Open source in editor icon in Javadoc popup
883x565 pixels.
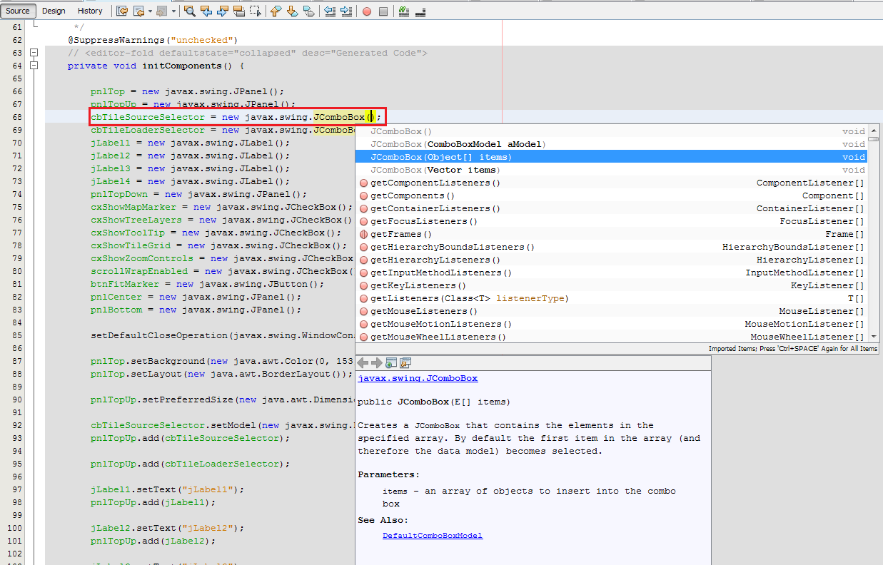pyautogui.click(x=405, y=362)
